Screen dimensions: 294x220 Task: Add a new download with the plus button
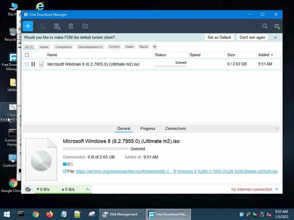pos(28,26)
